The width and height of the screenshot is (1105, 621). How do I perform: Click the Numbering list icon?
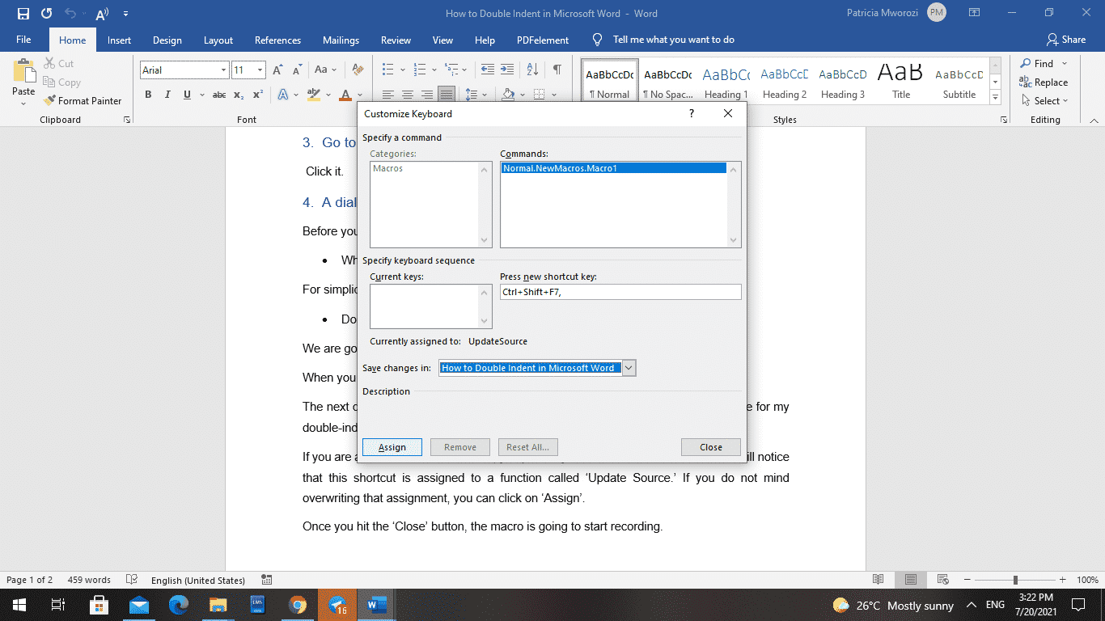(x=420, y=70)
